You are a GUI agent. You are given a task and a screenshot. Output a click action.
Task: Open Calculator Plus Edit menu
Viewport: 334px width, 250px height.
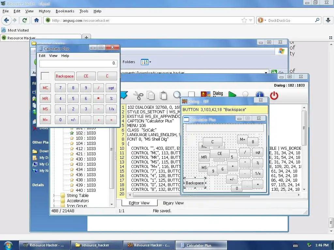click(x=42, y=56)
